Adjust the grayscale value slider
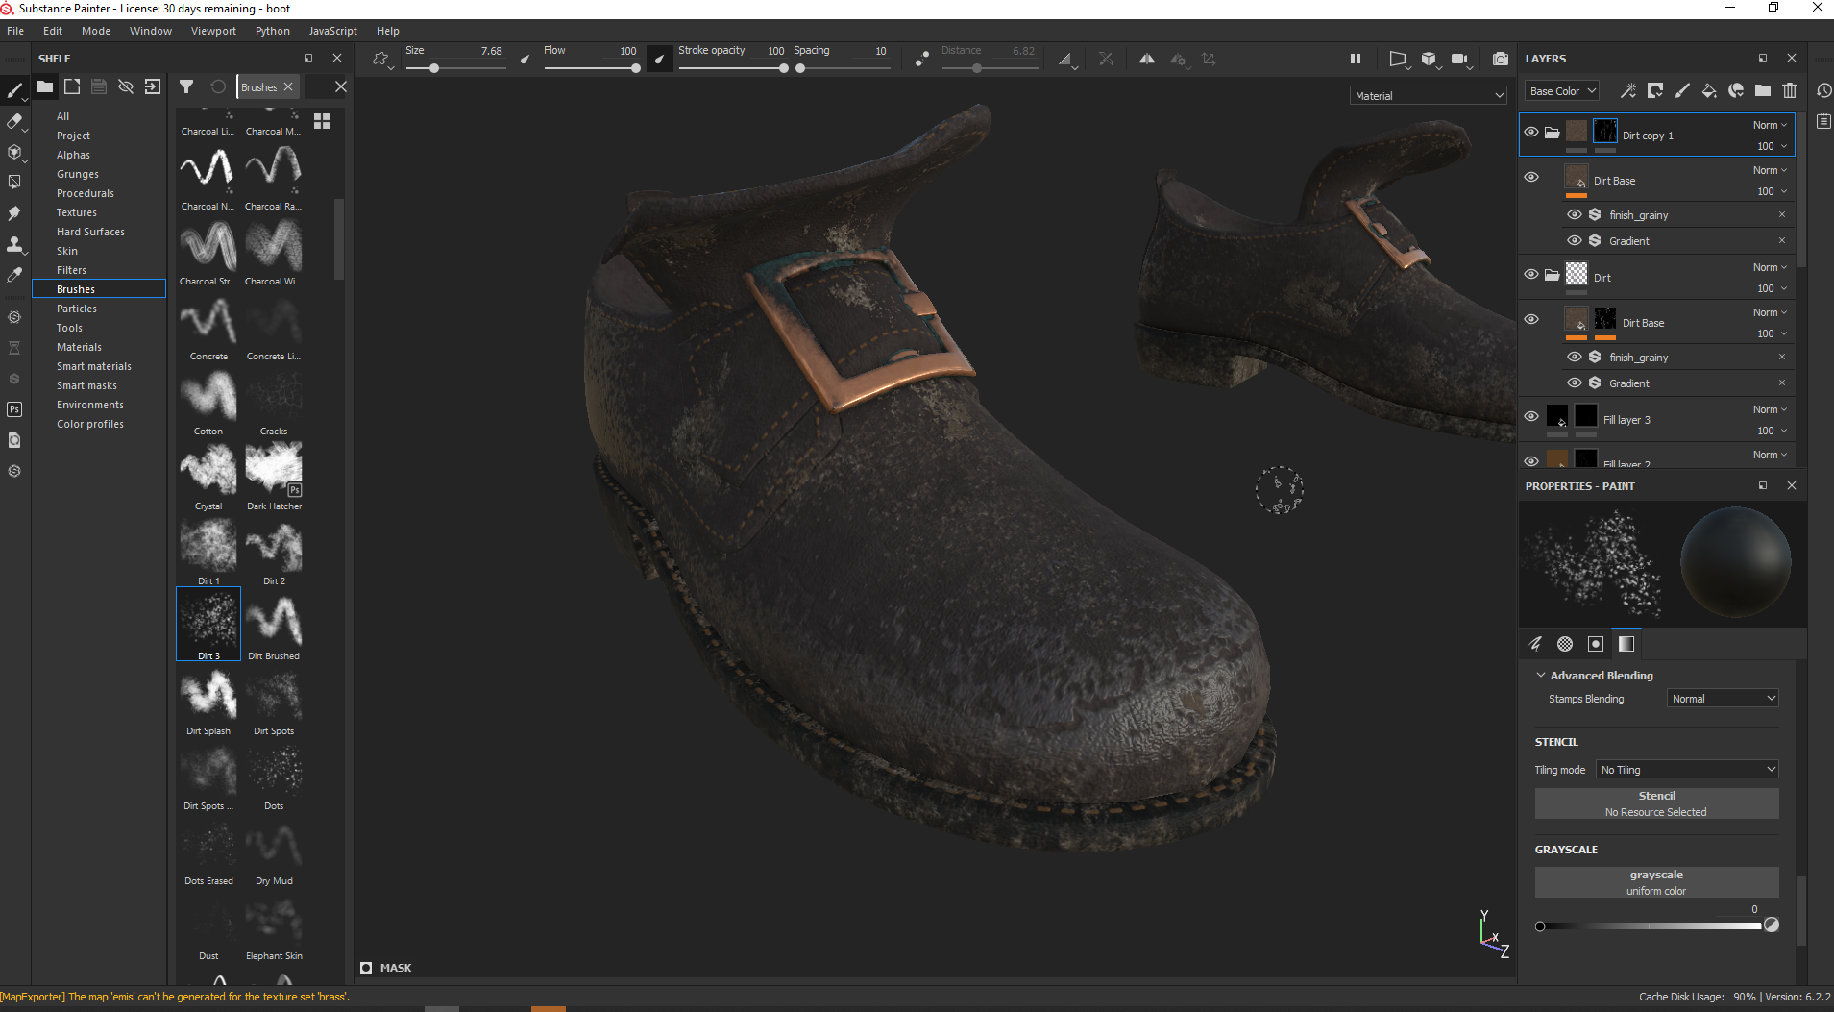This screenshot has height=1012, width=1834. click(1651, 926)
